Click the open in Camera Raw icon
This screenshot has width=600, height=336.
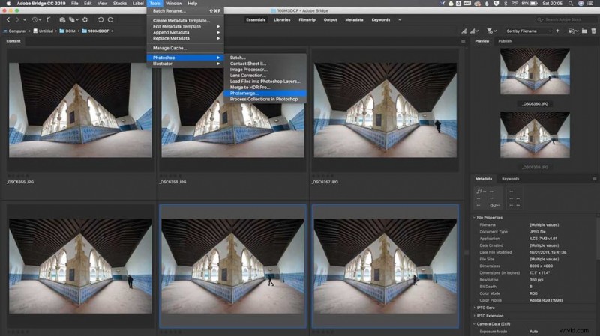click(85, 20)
